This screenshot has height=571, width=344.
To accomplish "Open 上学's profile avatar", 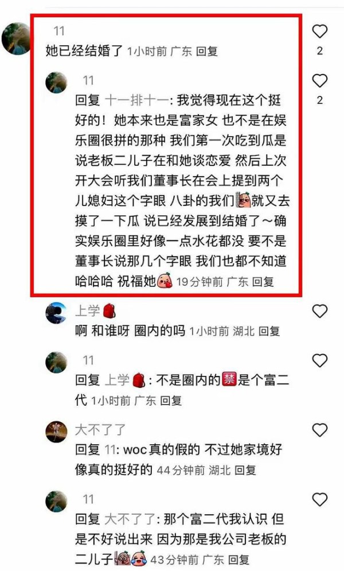I will click(x=56, y=313).
